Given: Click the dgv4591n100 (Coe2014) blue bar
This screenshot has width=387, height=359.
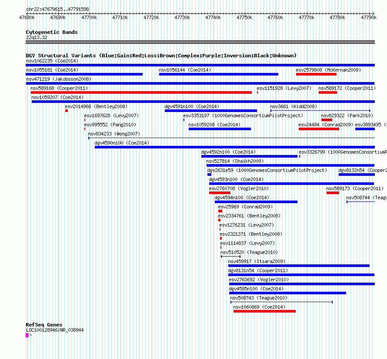Looking at the screenshot, I should click(x=211, y=111).
